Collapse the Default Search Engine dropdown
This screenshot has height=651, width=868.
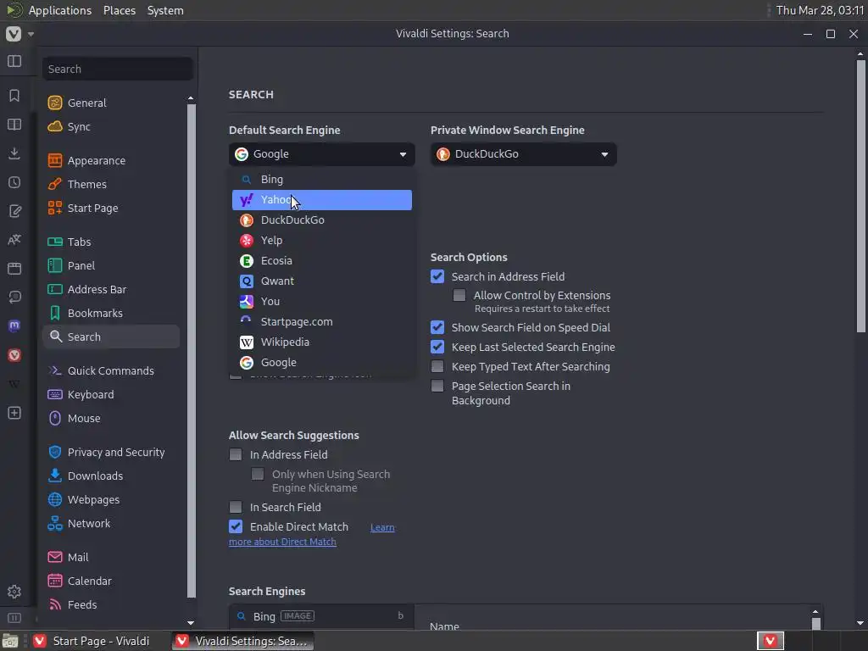pos(321,154)
